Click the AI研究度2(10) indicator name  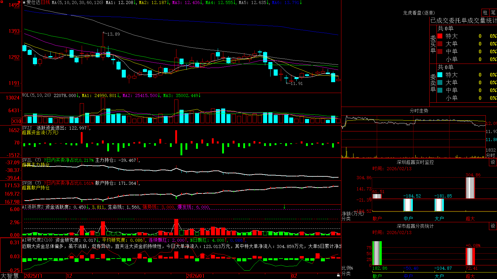37,240
